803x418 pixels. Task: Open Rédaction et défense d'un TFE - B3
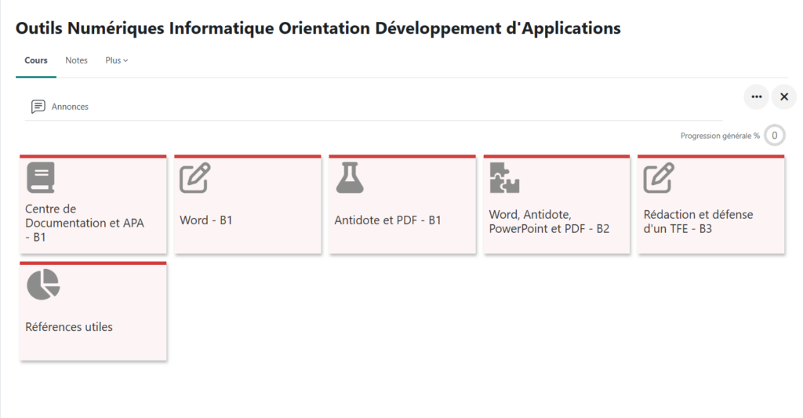698,222
